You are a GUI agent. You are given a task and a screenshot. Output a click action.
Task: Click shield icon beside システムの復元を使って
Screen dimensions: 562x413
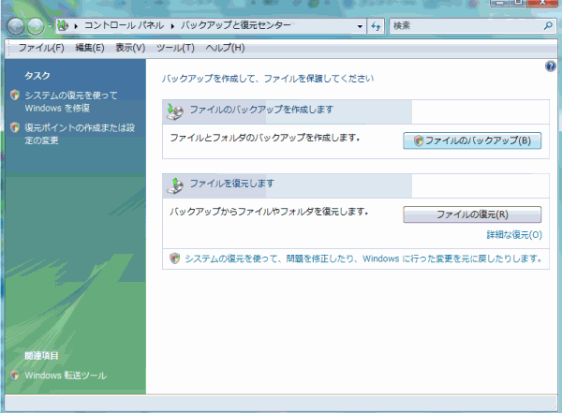[15, 95]
